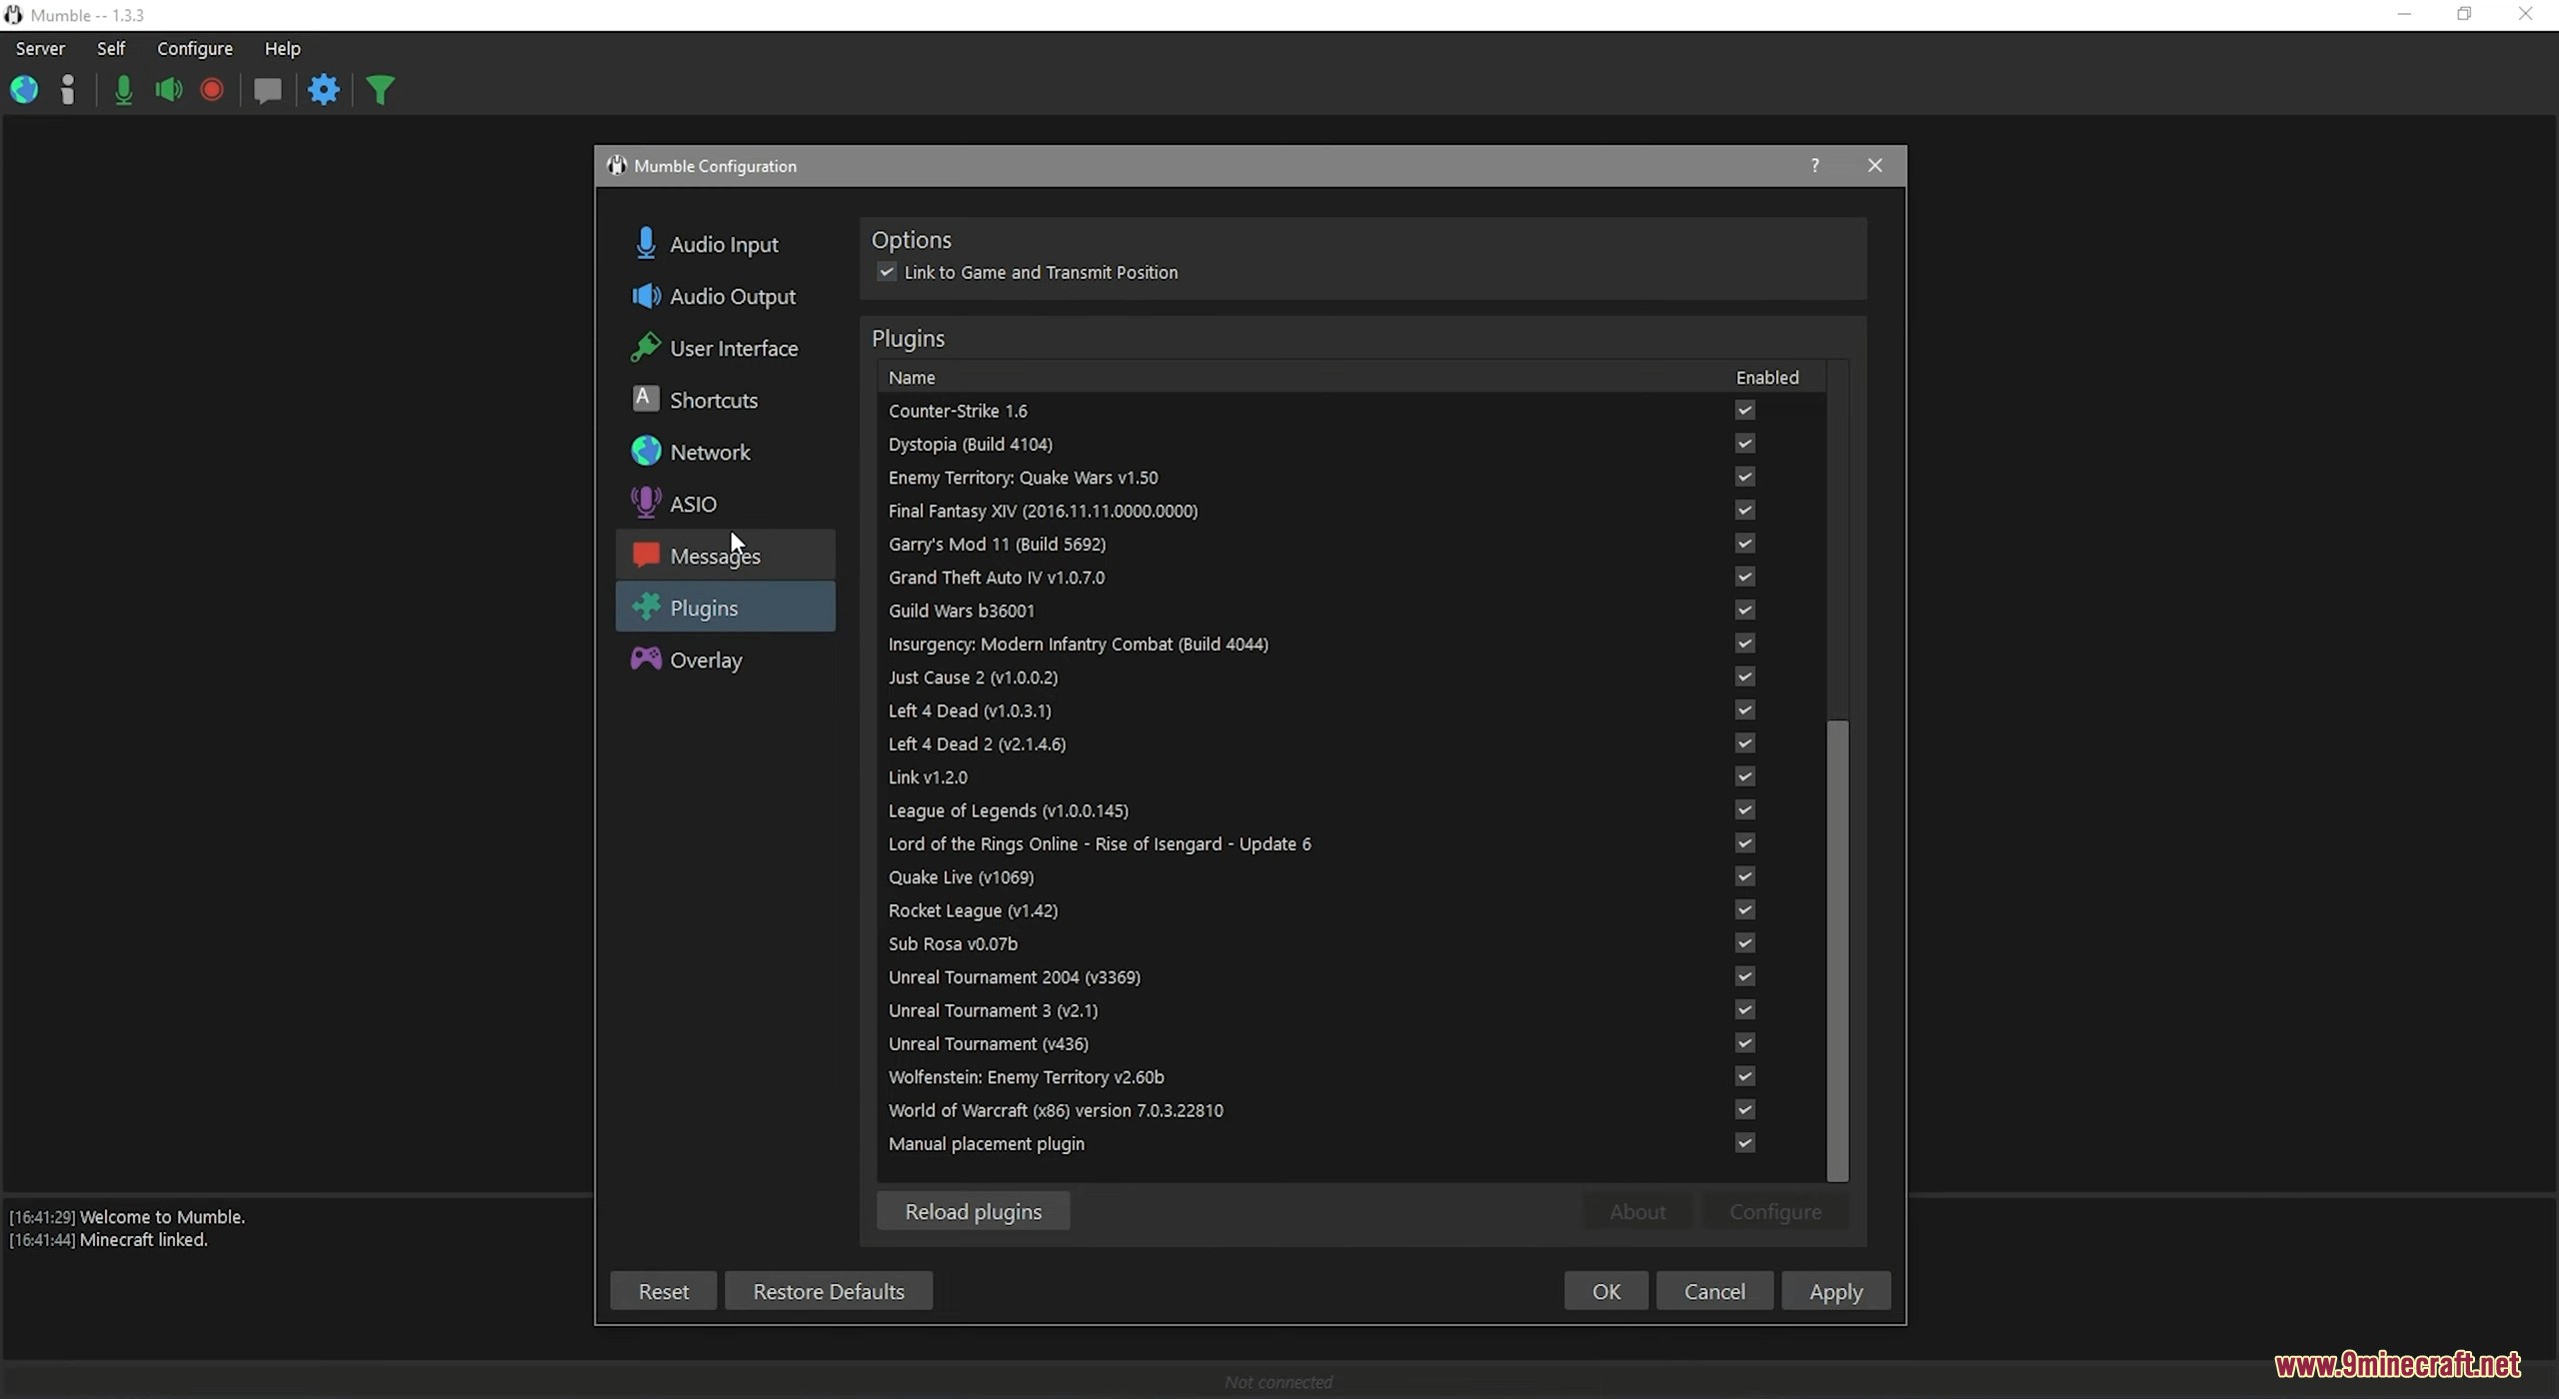2559x1399 pixels.
Task: Click the Reset button
Action: coord(663,1291)
